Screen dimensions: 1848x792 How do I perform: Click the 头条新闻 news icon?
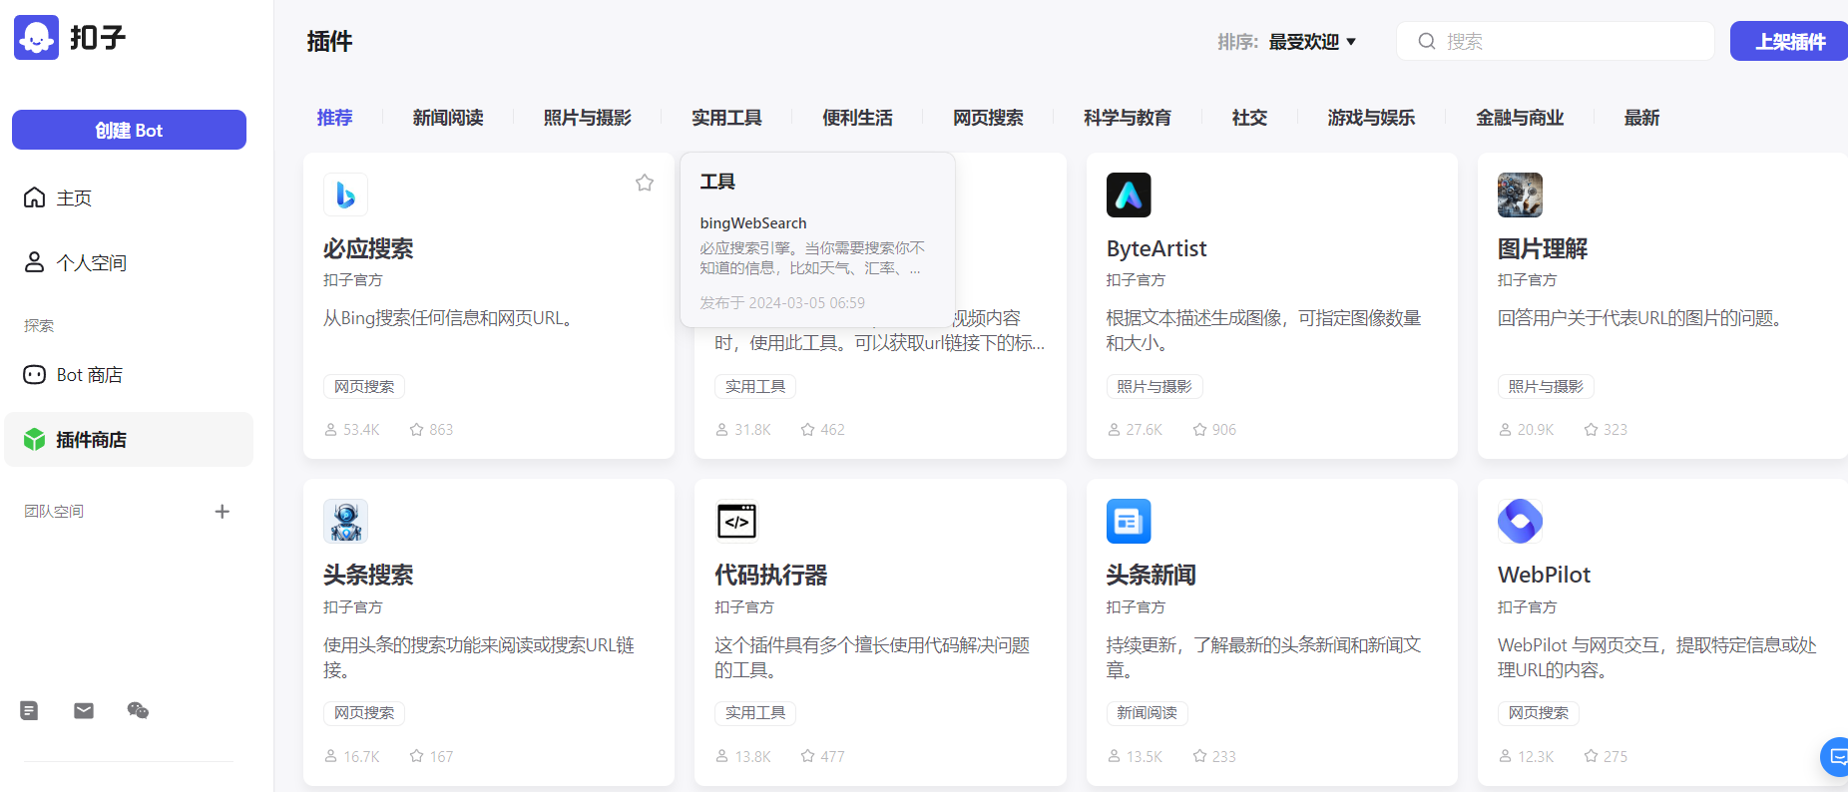(x=1129, y=521)
